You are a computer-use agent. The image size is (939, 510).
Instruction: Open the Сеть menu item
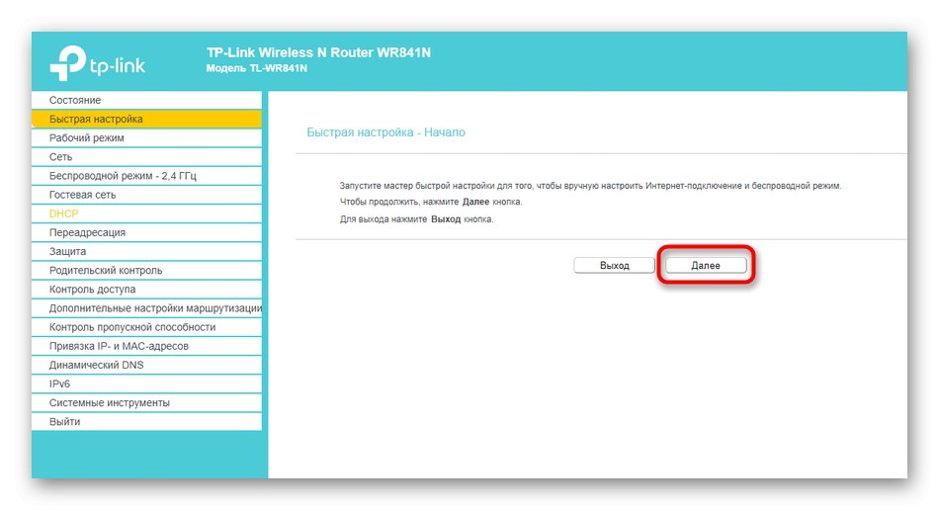point(146,157)
